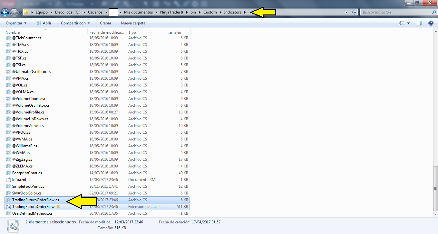Screen dimensions: 438x234
Task: Select the file named @ZLEMA.cs
Action: click(x=22, y=166)
